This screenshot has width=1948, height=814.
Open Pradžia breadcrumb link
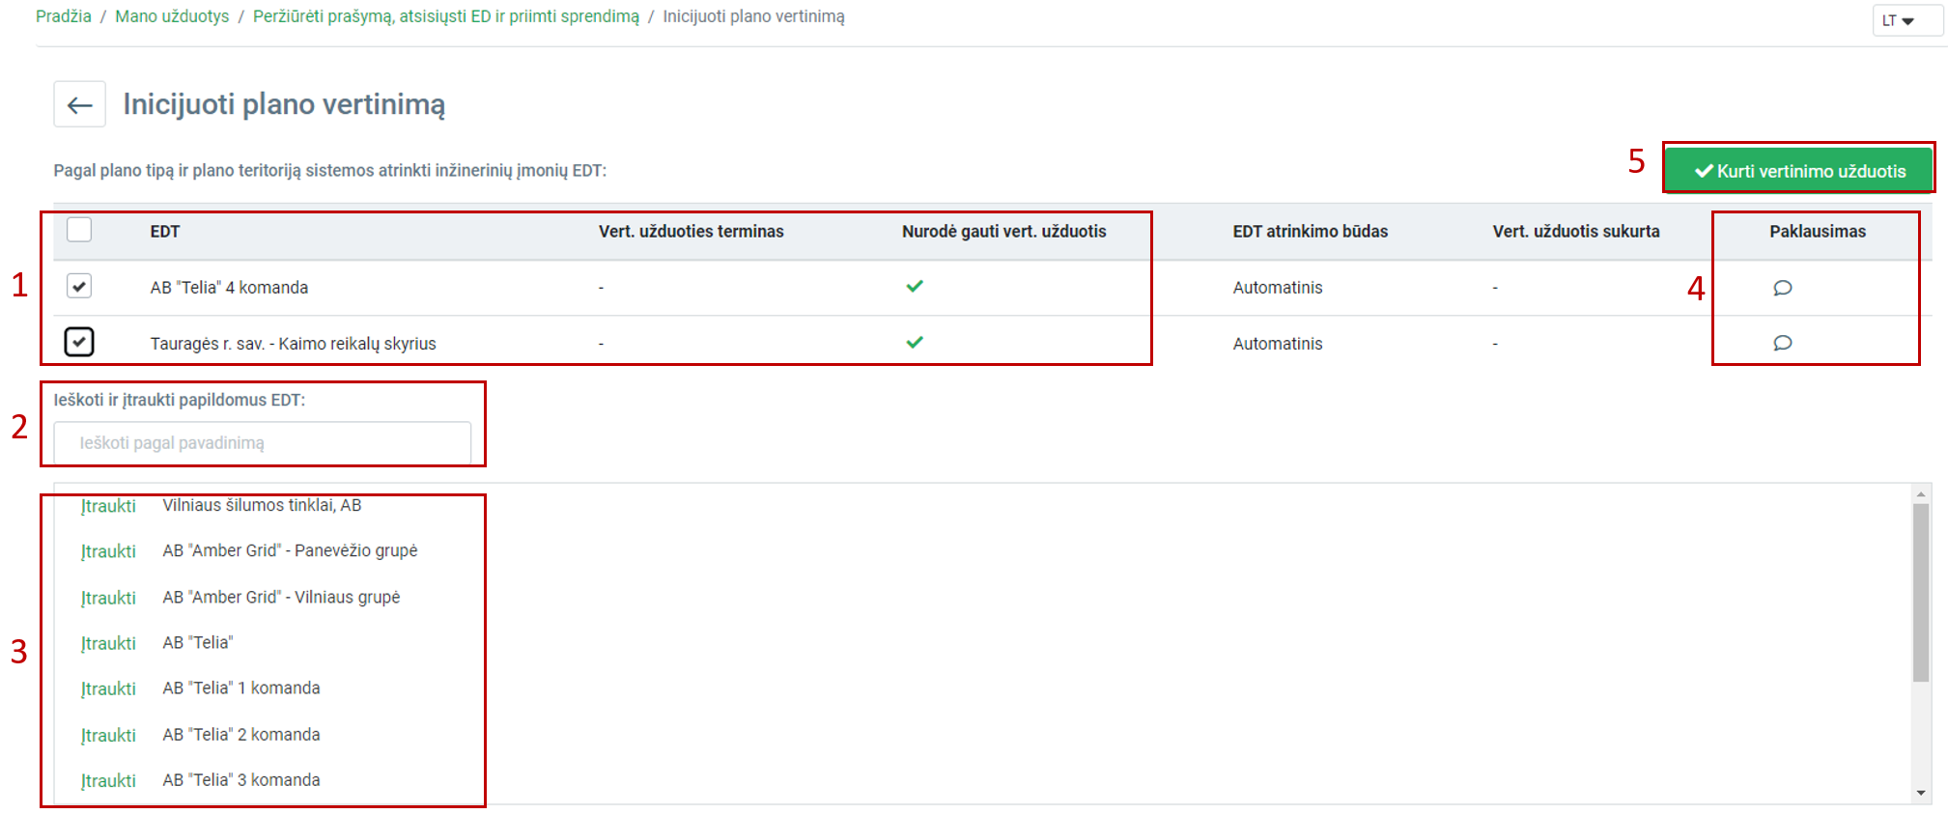coord(64,16)
